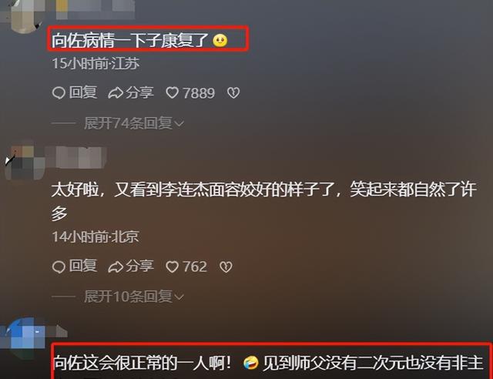Select comment text 向佐病情一下子康复了
Screen dimensions: 493x379
[x=130, y=41]
